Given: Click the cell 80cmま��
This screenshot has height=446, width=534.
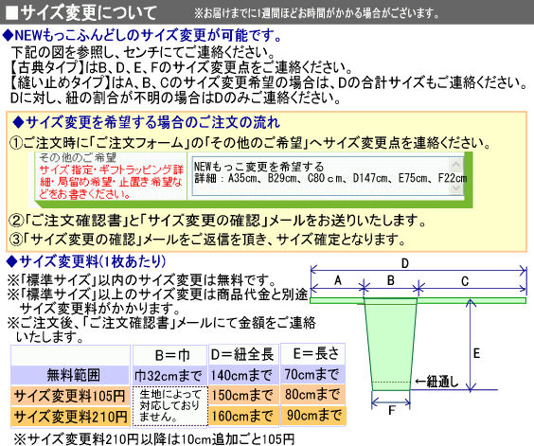Looking at the screenshot, I should 312,394.
